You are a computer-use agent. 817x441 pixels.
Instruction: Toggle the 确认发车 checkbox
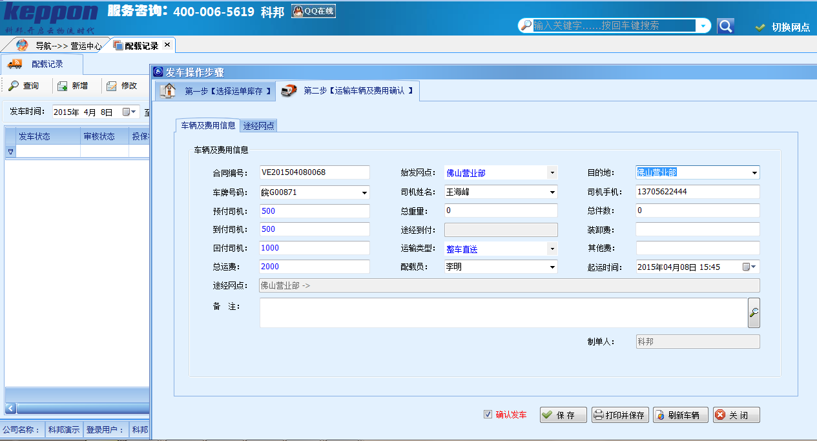[x=488, y=415]
